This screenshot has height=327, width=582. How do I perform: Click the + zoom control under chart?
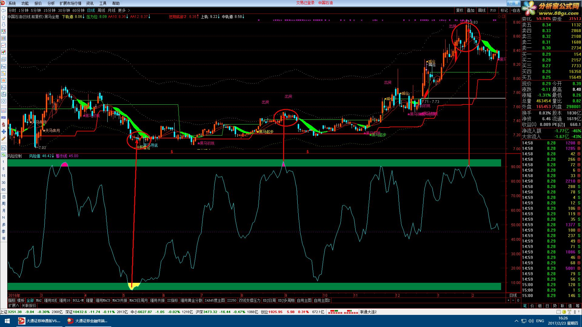coord(508,300)
